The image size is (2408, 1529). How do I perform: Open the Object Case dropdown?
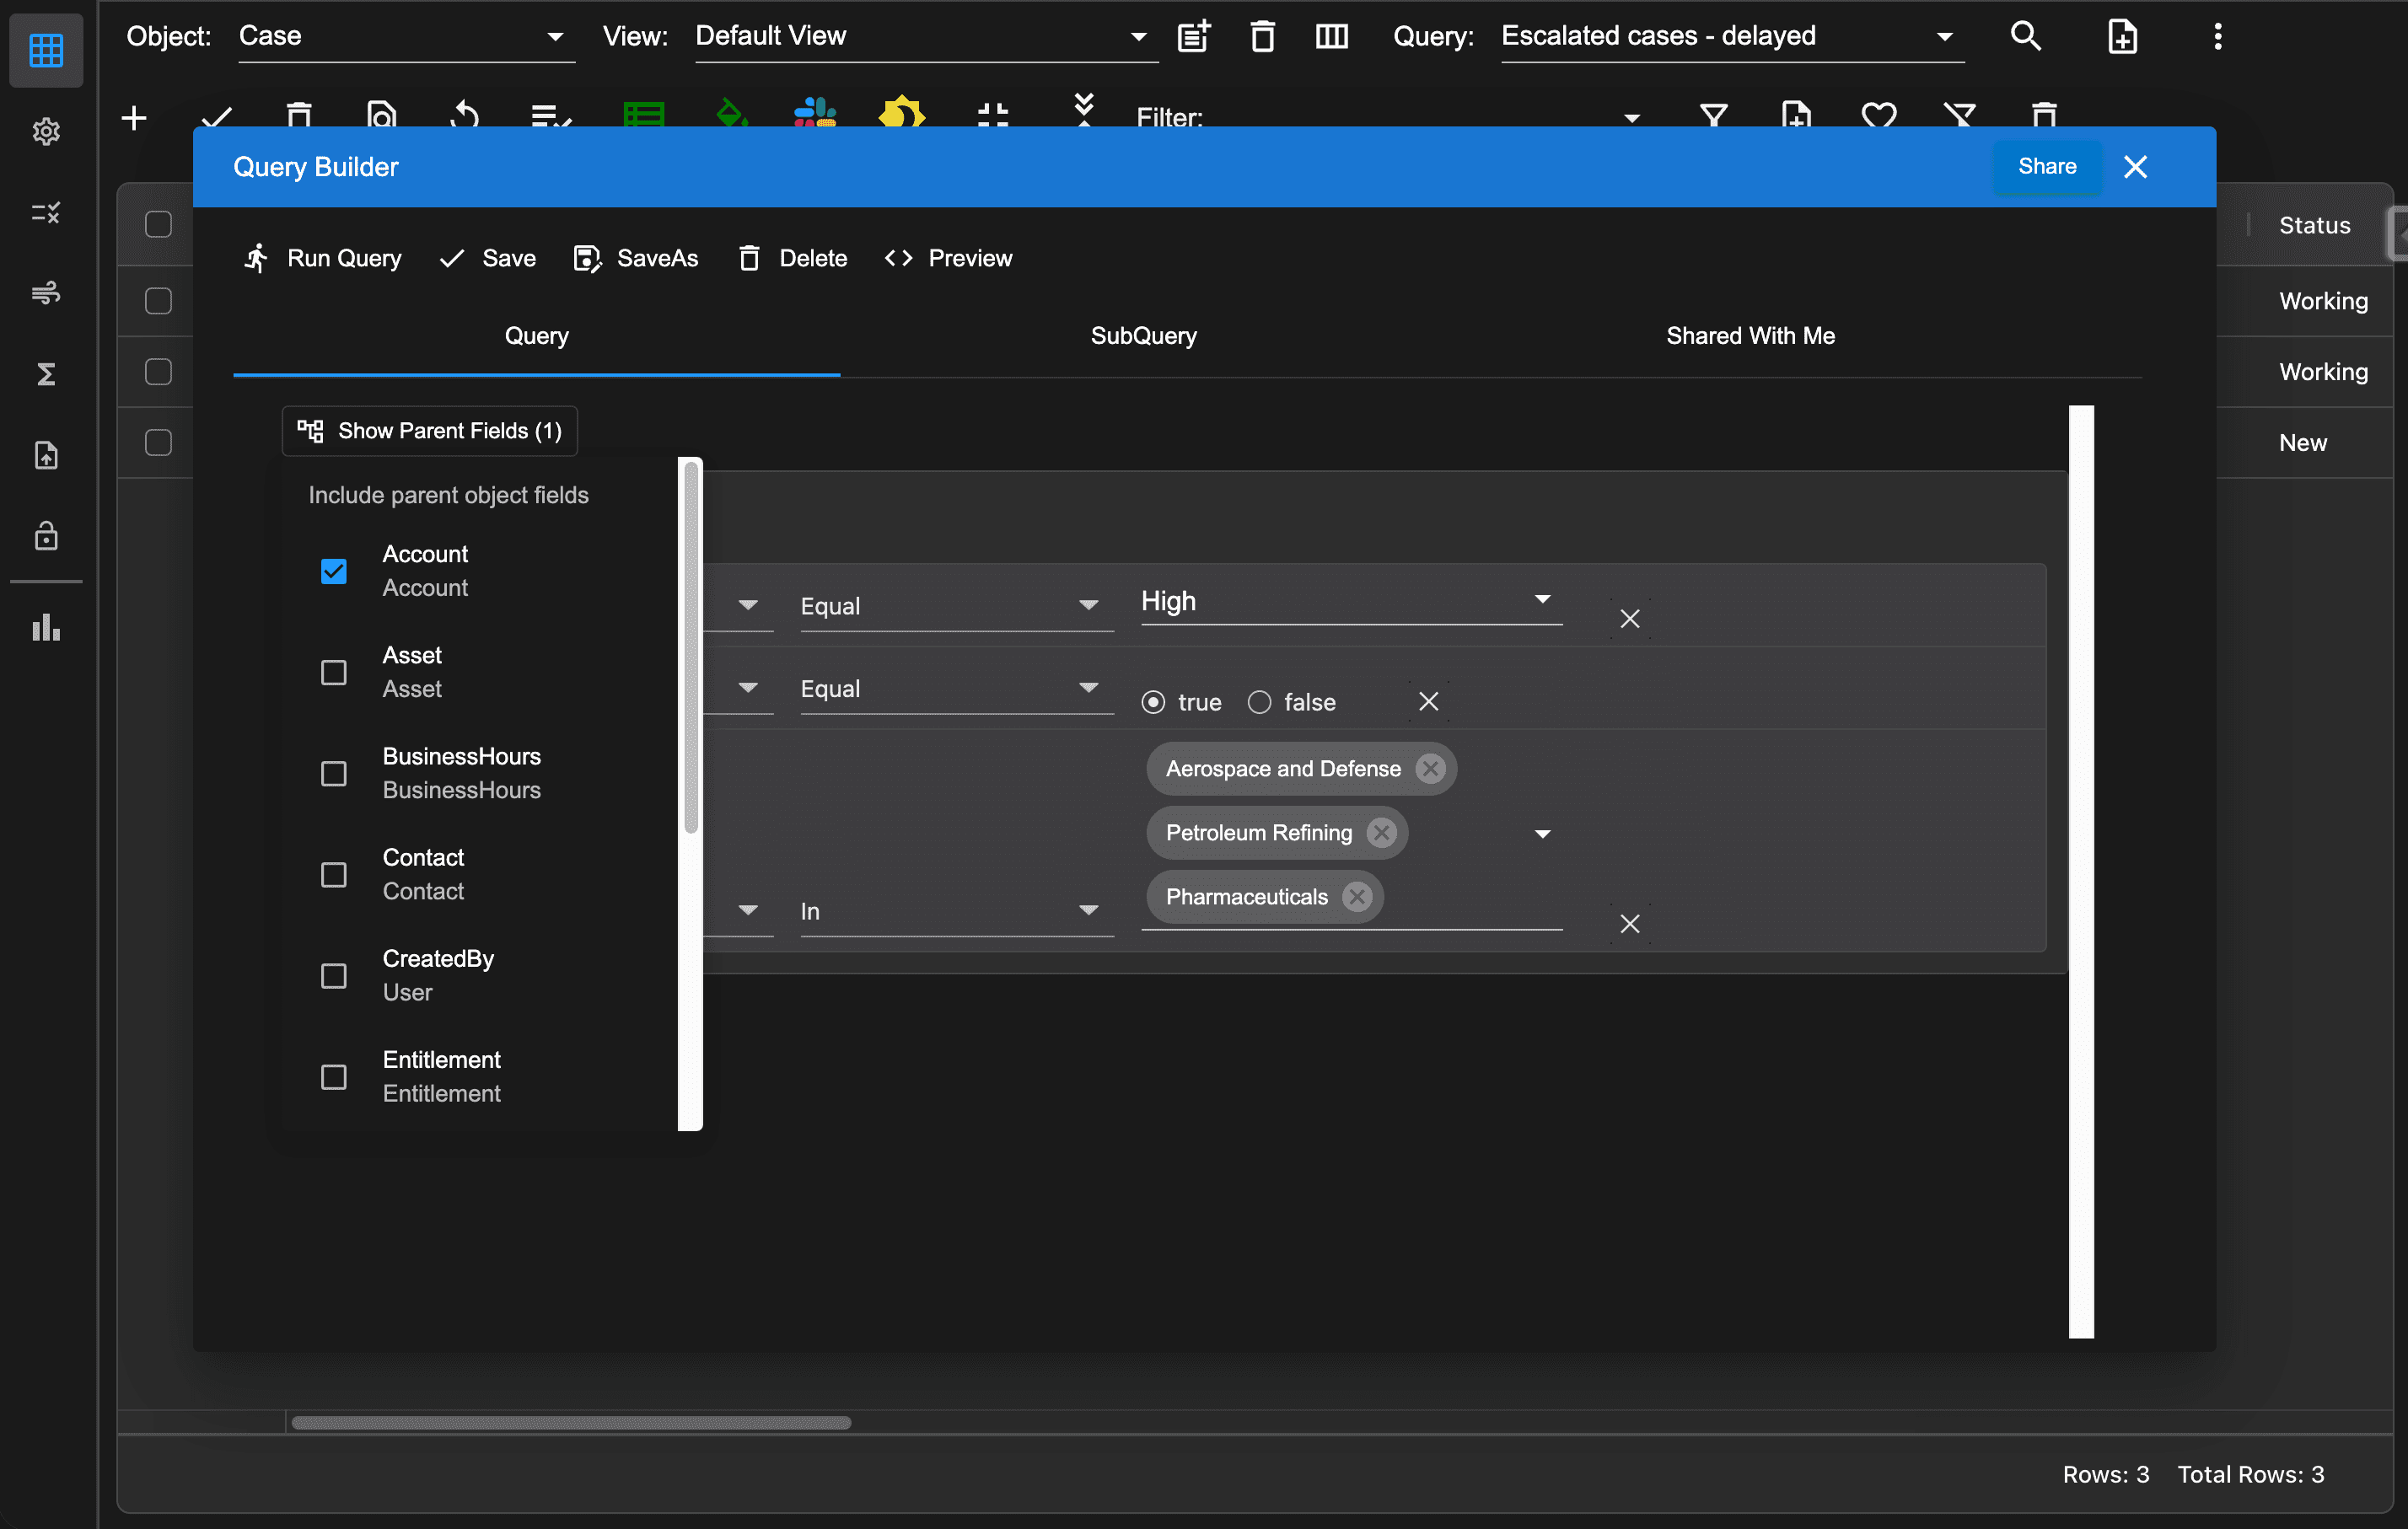click(x=555, y=37)
